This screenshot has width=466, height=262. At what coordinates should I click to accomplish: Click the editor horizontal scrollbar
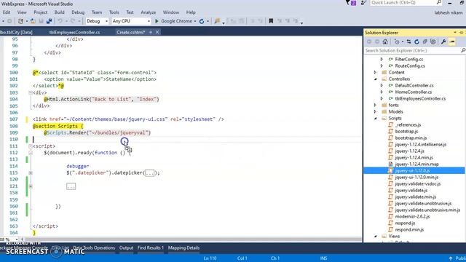pos(193,239)
